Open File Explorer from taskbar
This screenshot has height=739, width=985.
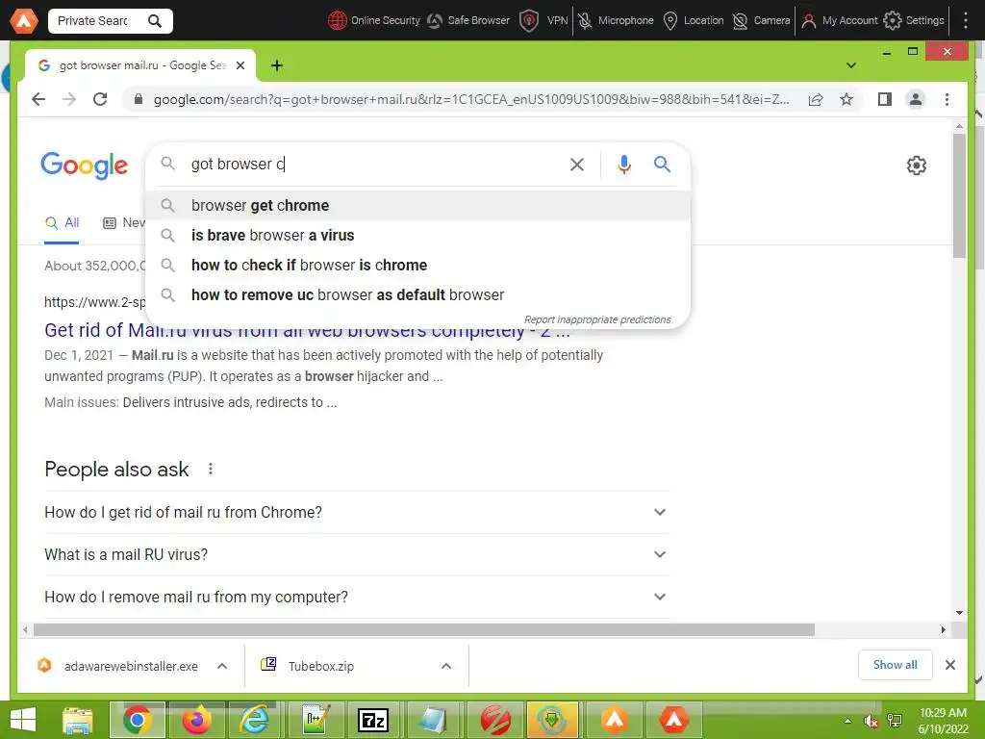tap(78, 720)
